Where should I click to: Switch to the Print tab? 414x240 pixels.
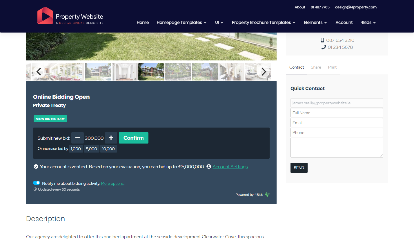(332, 67)
